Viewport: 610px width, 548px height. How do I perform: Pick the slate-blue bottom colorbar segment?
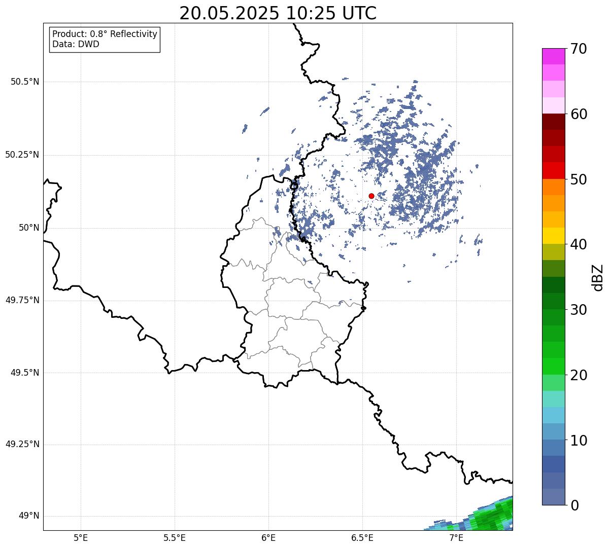[x=554, y=497]
